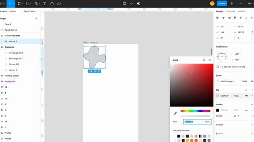Open stroke Center alignment dropdown
Image resolution: width=254 pixels, height=142 pixels.
(x=221, y=116)
